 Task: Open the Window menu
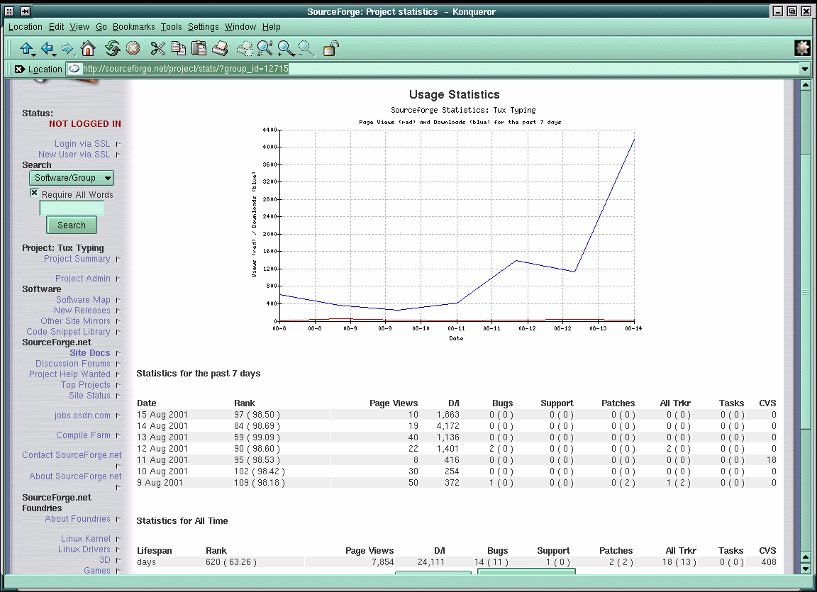point(240,27)
